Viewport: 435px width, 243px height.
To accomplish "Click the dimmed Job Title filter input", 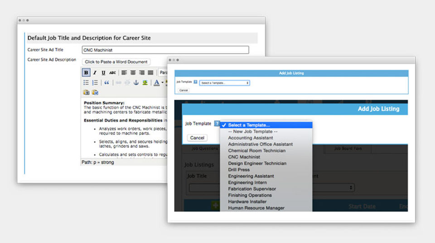I will [x=204, y=188].
